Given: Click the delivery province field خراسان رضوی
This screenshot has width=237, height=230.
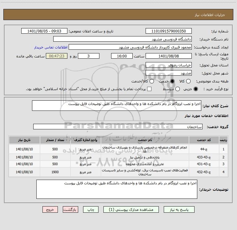Looking at the screenshot, I should [169, 65].
